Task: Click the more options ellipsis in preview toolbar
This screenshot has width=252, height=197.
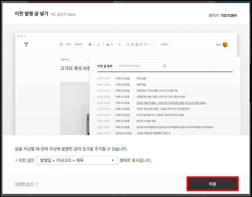Action: coord(154,44)
